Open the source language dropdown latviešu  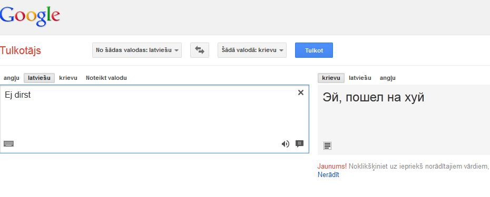pos(137,50)
